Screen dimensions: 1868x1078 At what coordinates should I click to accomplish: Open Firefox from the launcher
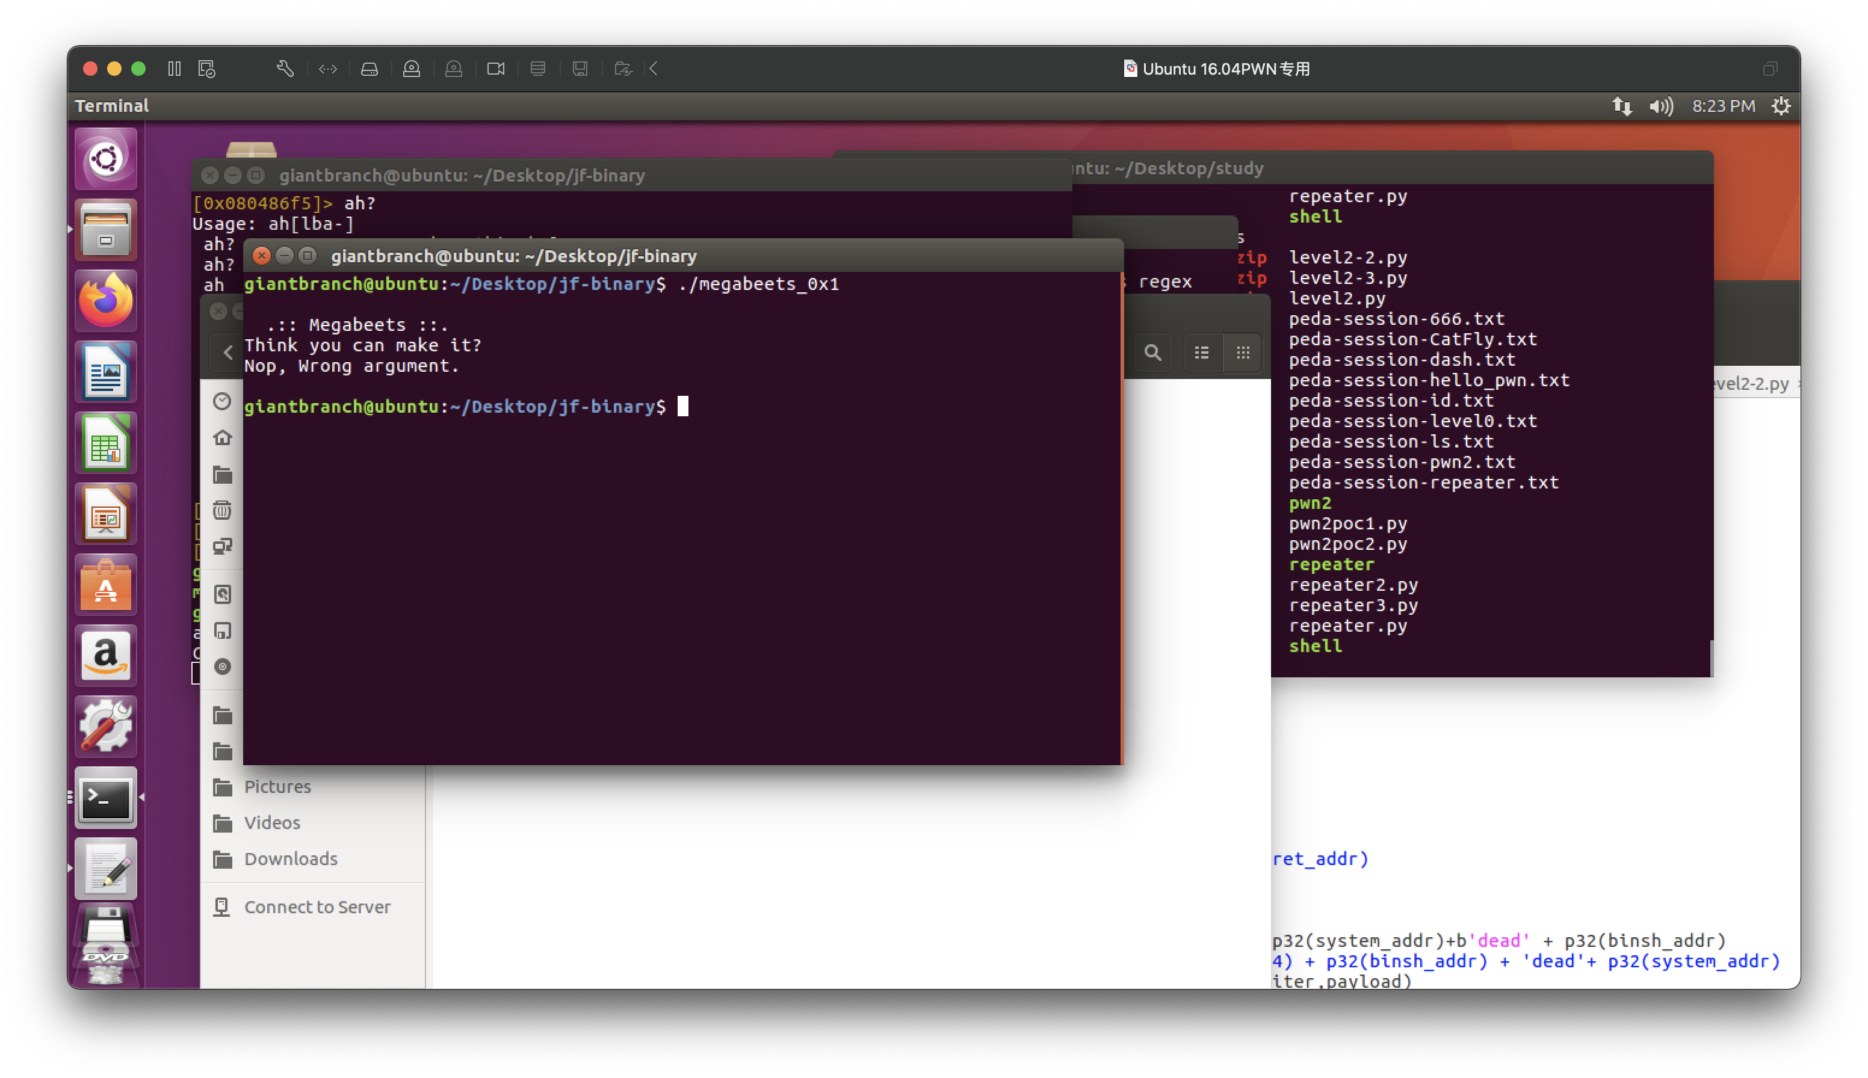pyautogui.click(x=106, y=301)
